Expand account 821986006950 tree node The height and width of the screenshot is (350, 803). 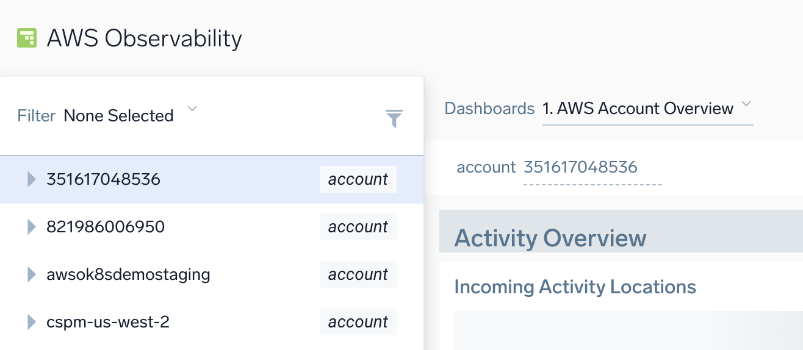pos(32,227)
